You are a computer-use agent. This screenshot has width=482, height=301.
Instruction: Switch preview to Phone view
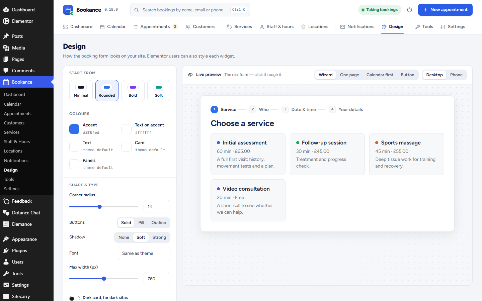point(456,75)
